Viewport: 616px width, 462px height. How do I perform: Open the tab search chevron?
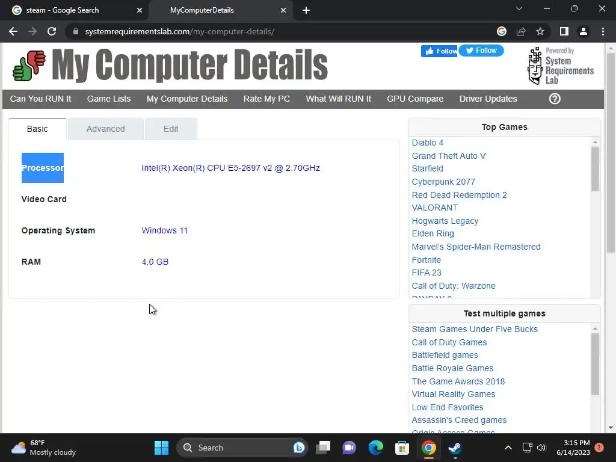[x=519, y=8]
